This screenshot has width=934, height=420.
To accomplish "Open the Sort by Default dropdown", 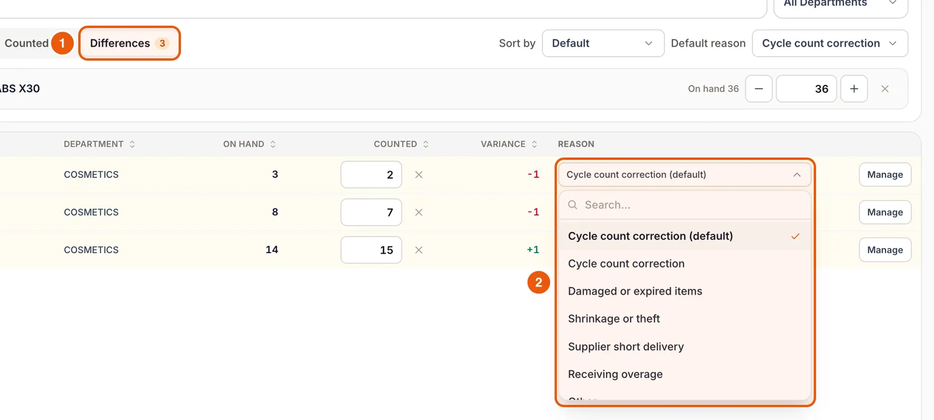I will coord(603,43).
